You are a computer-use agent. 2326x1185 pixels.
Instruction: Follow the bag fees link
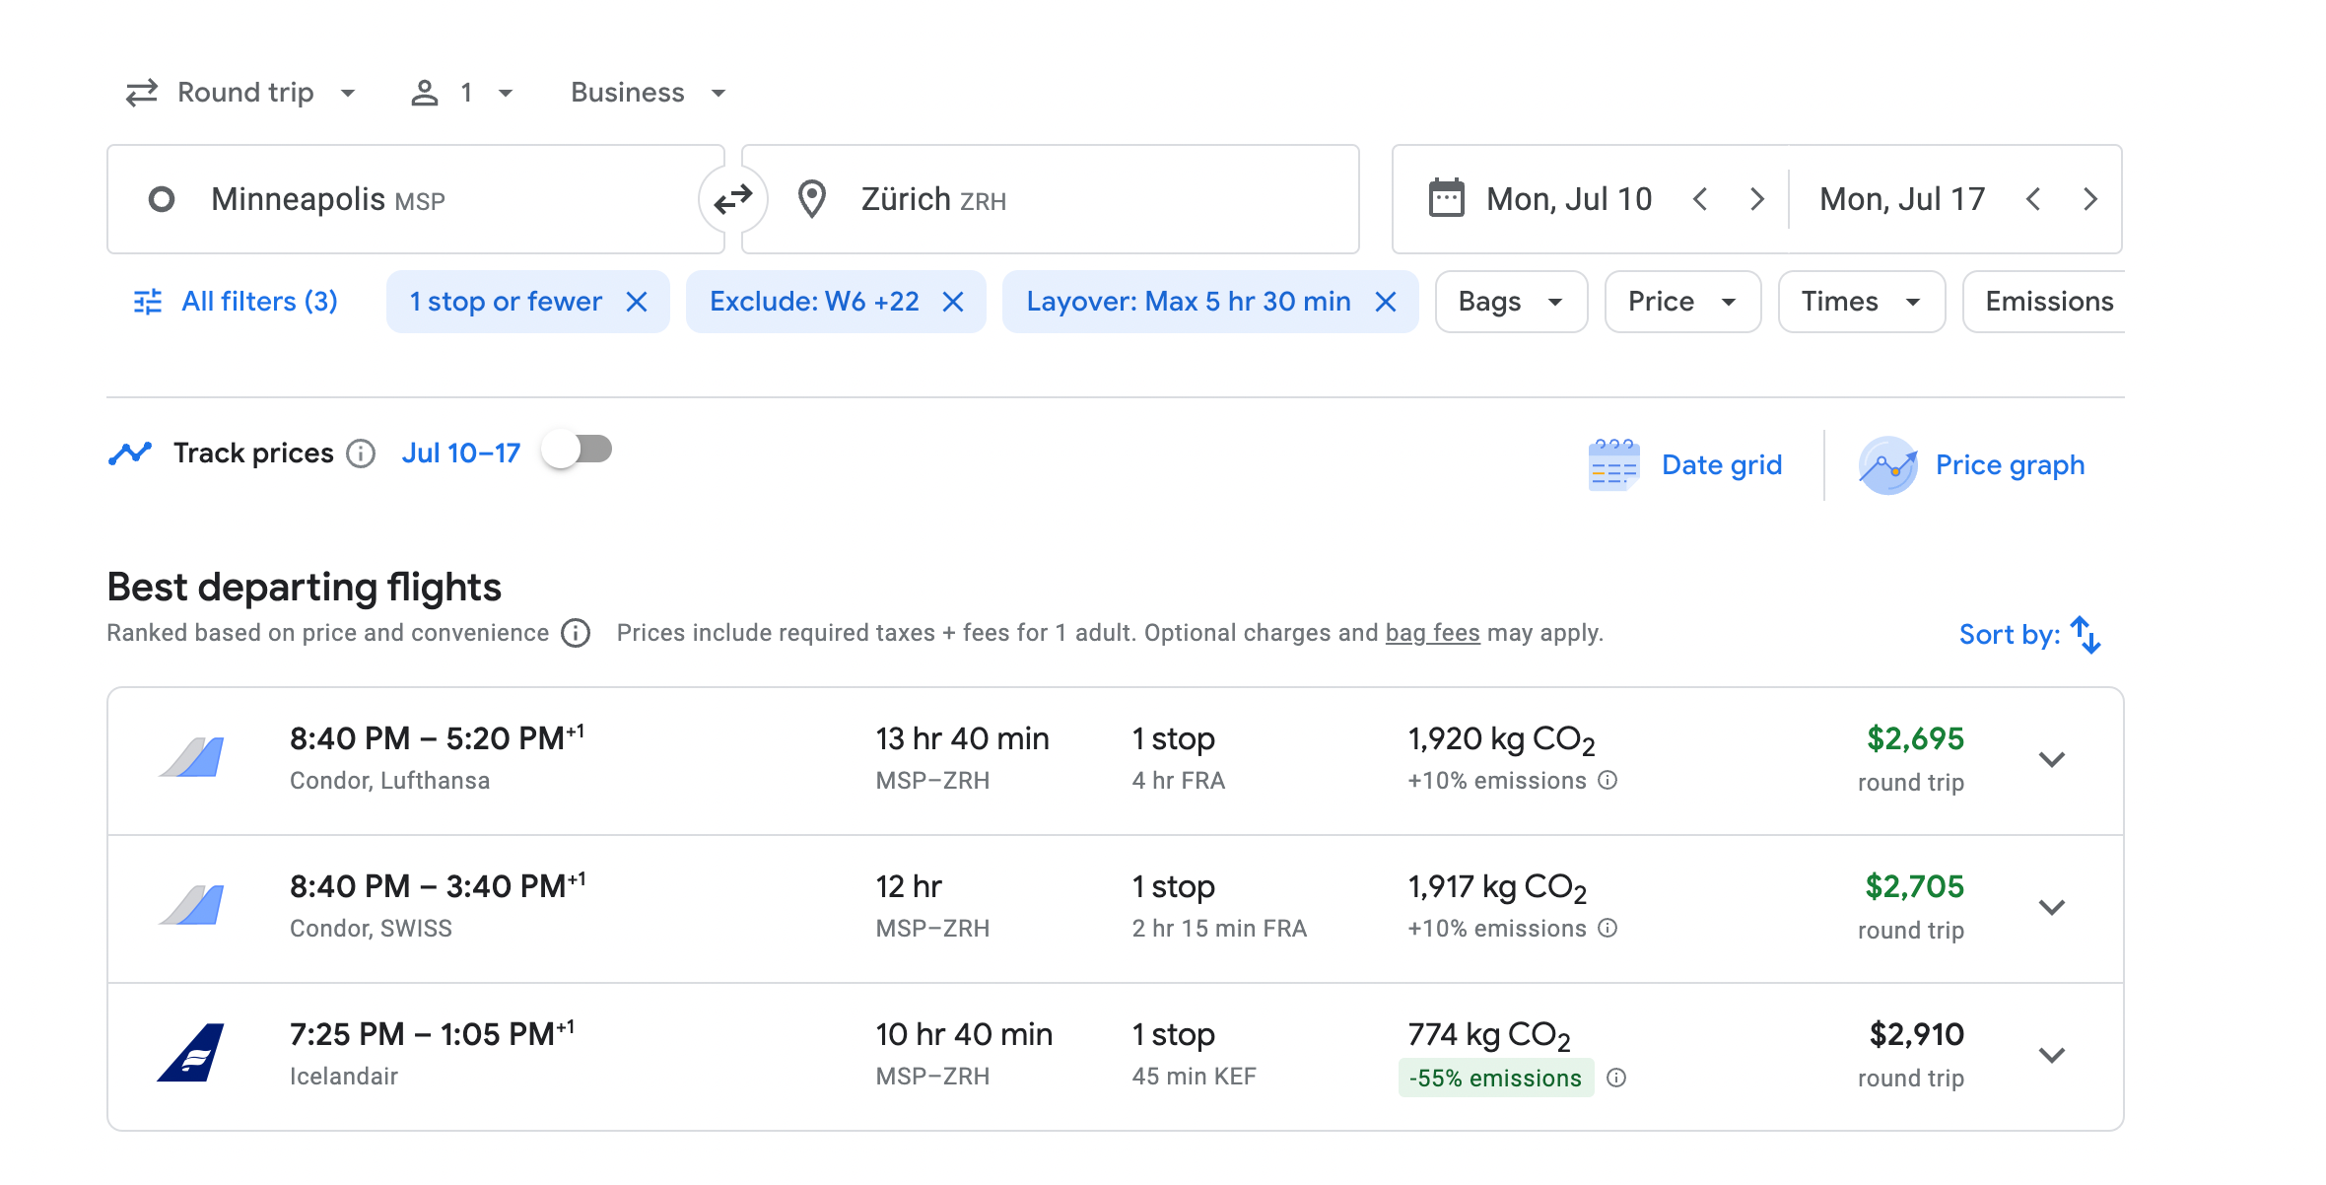coord(1432,633)
